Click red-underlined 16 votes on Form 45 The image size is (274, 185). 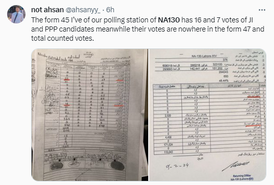tap(66, 104)
